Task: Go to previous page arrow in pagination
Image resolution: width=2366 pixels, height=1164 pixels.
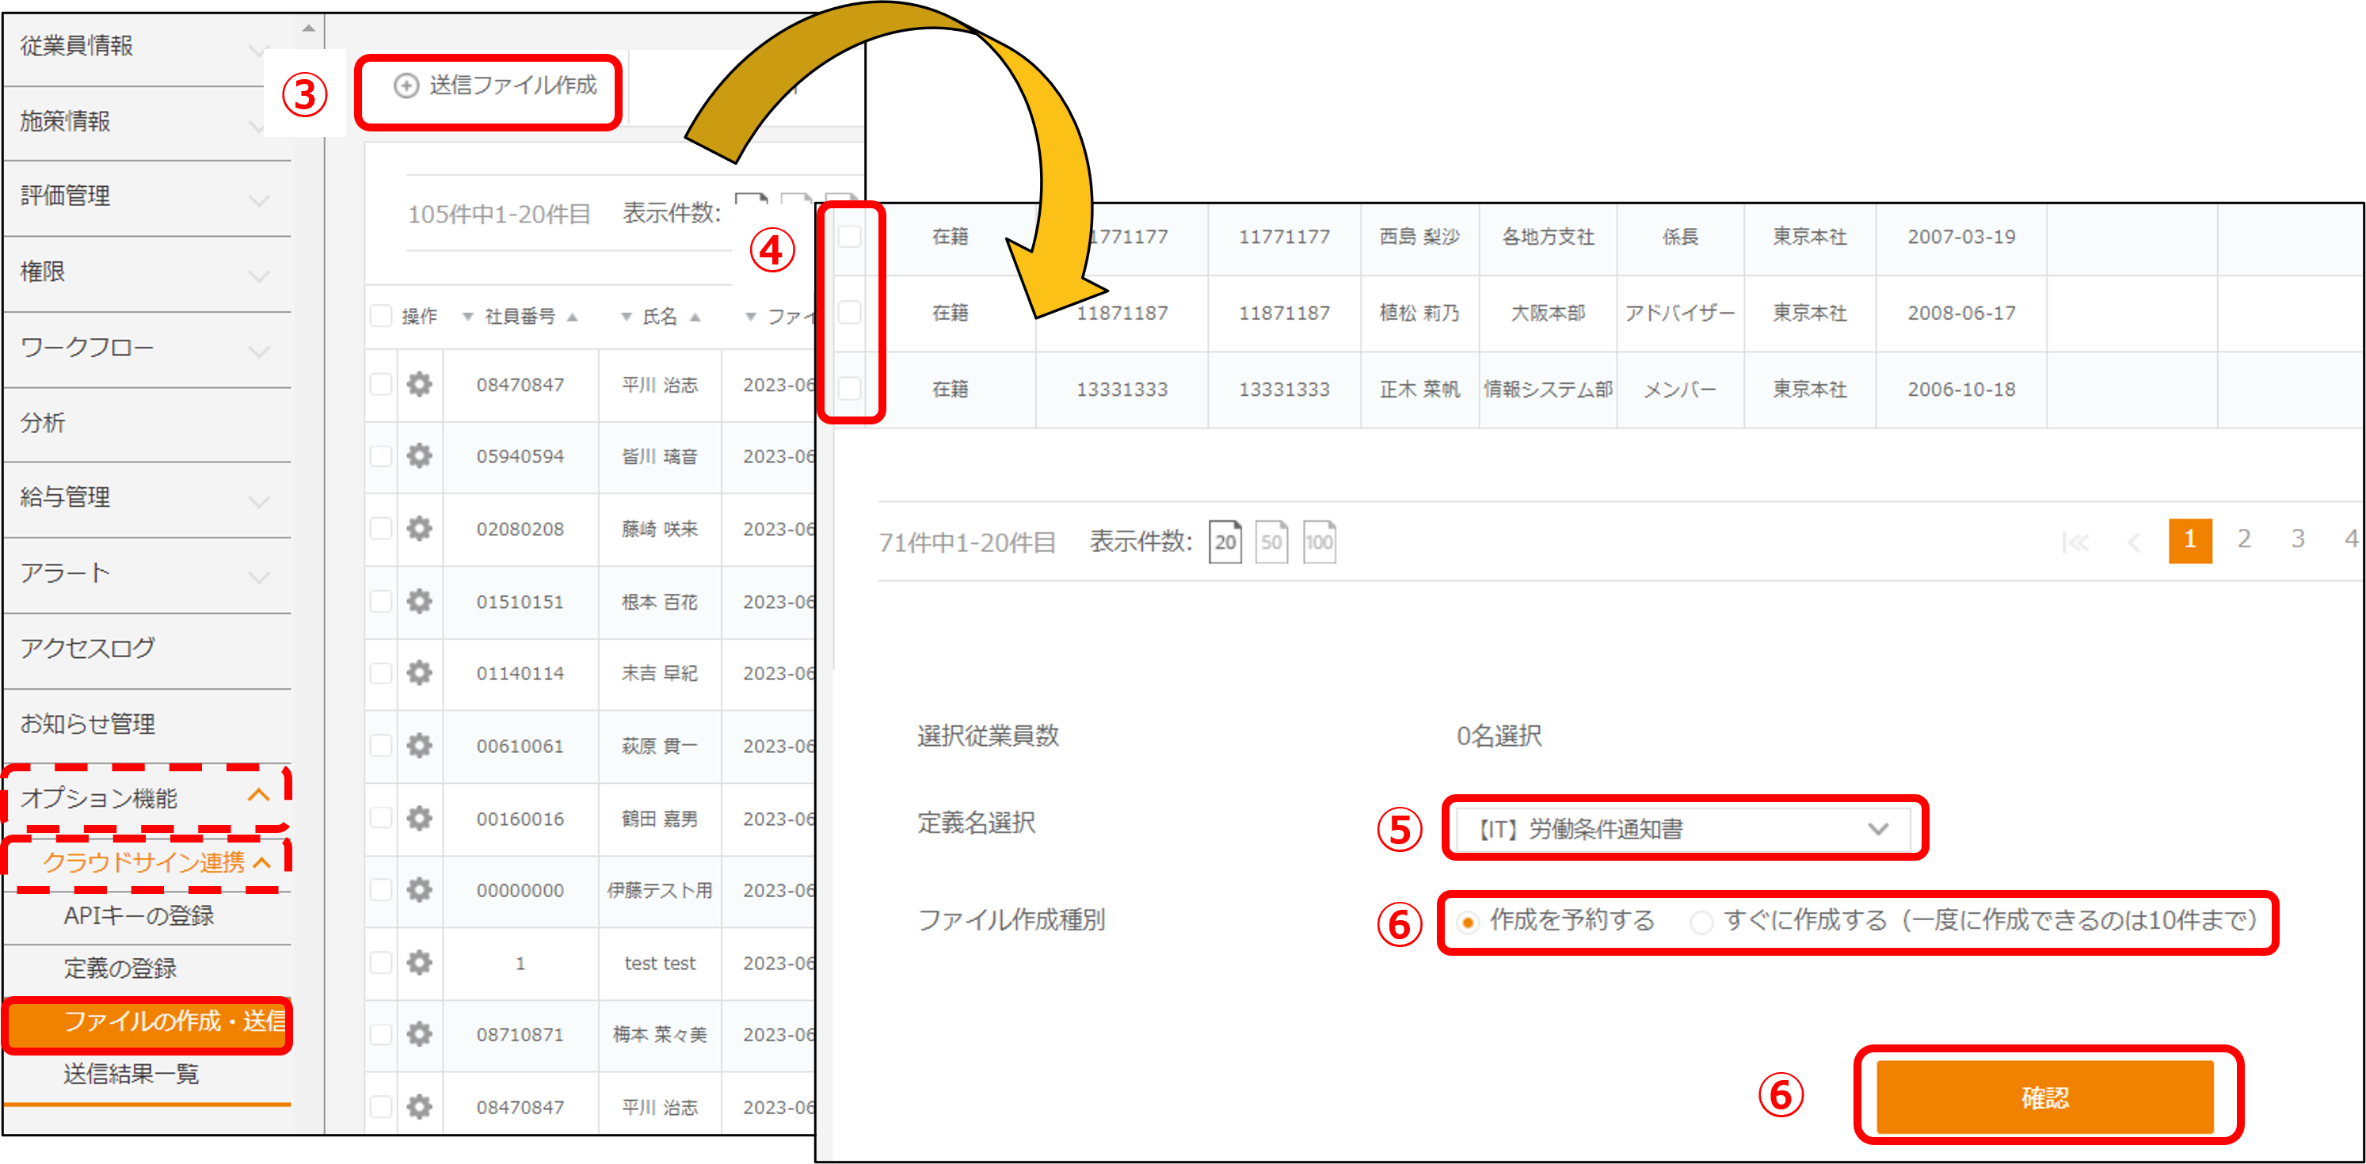Action: pyautogui.click(x=2135, y=542)
